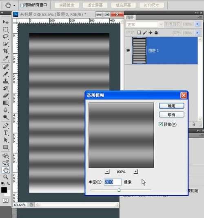Select the Gradient tool

(x=6, y=103)
